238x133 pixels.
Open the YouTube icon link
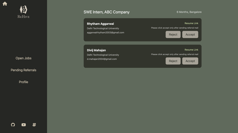24,125
